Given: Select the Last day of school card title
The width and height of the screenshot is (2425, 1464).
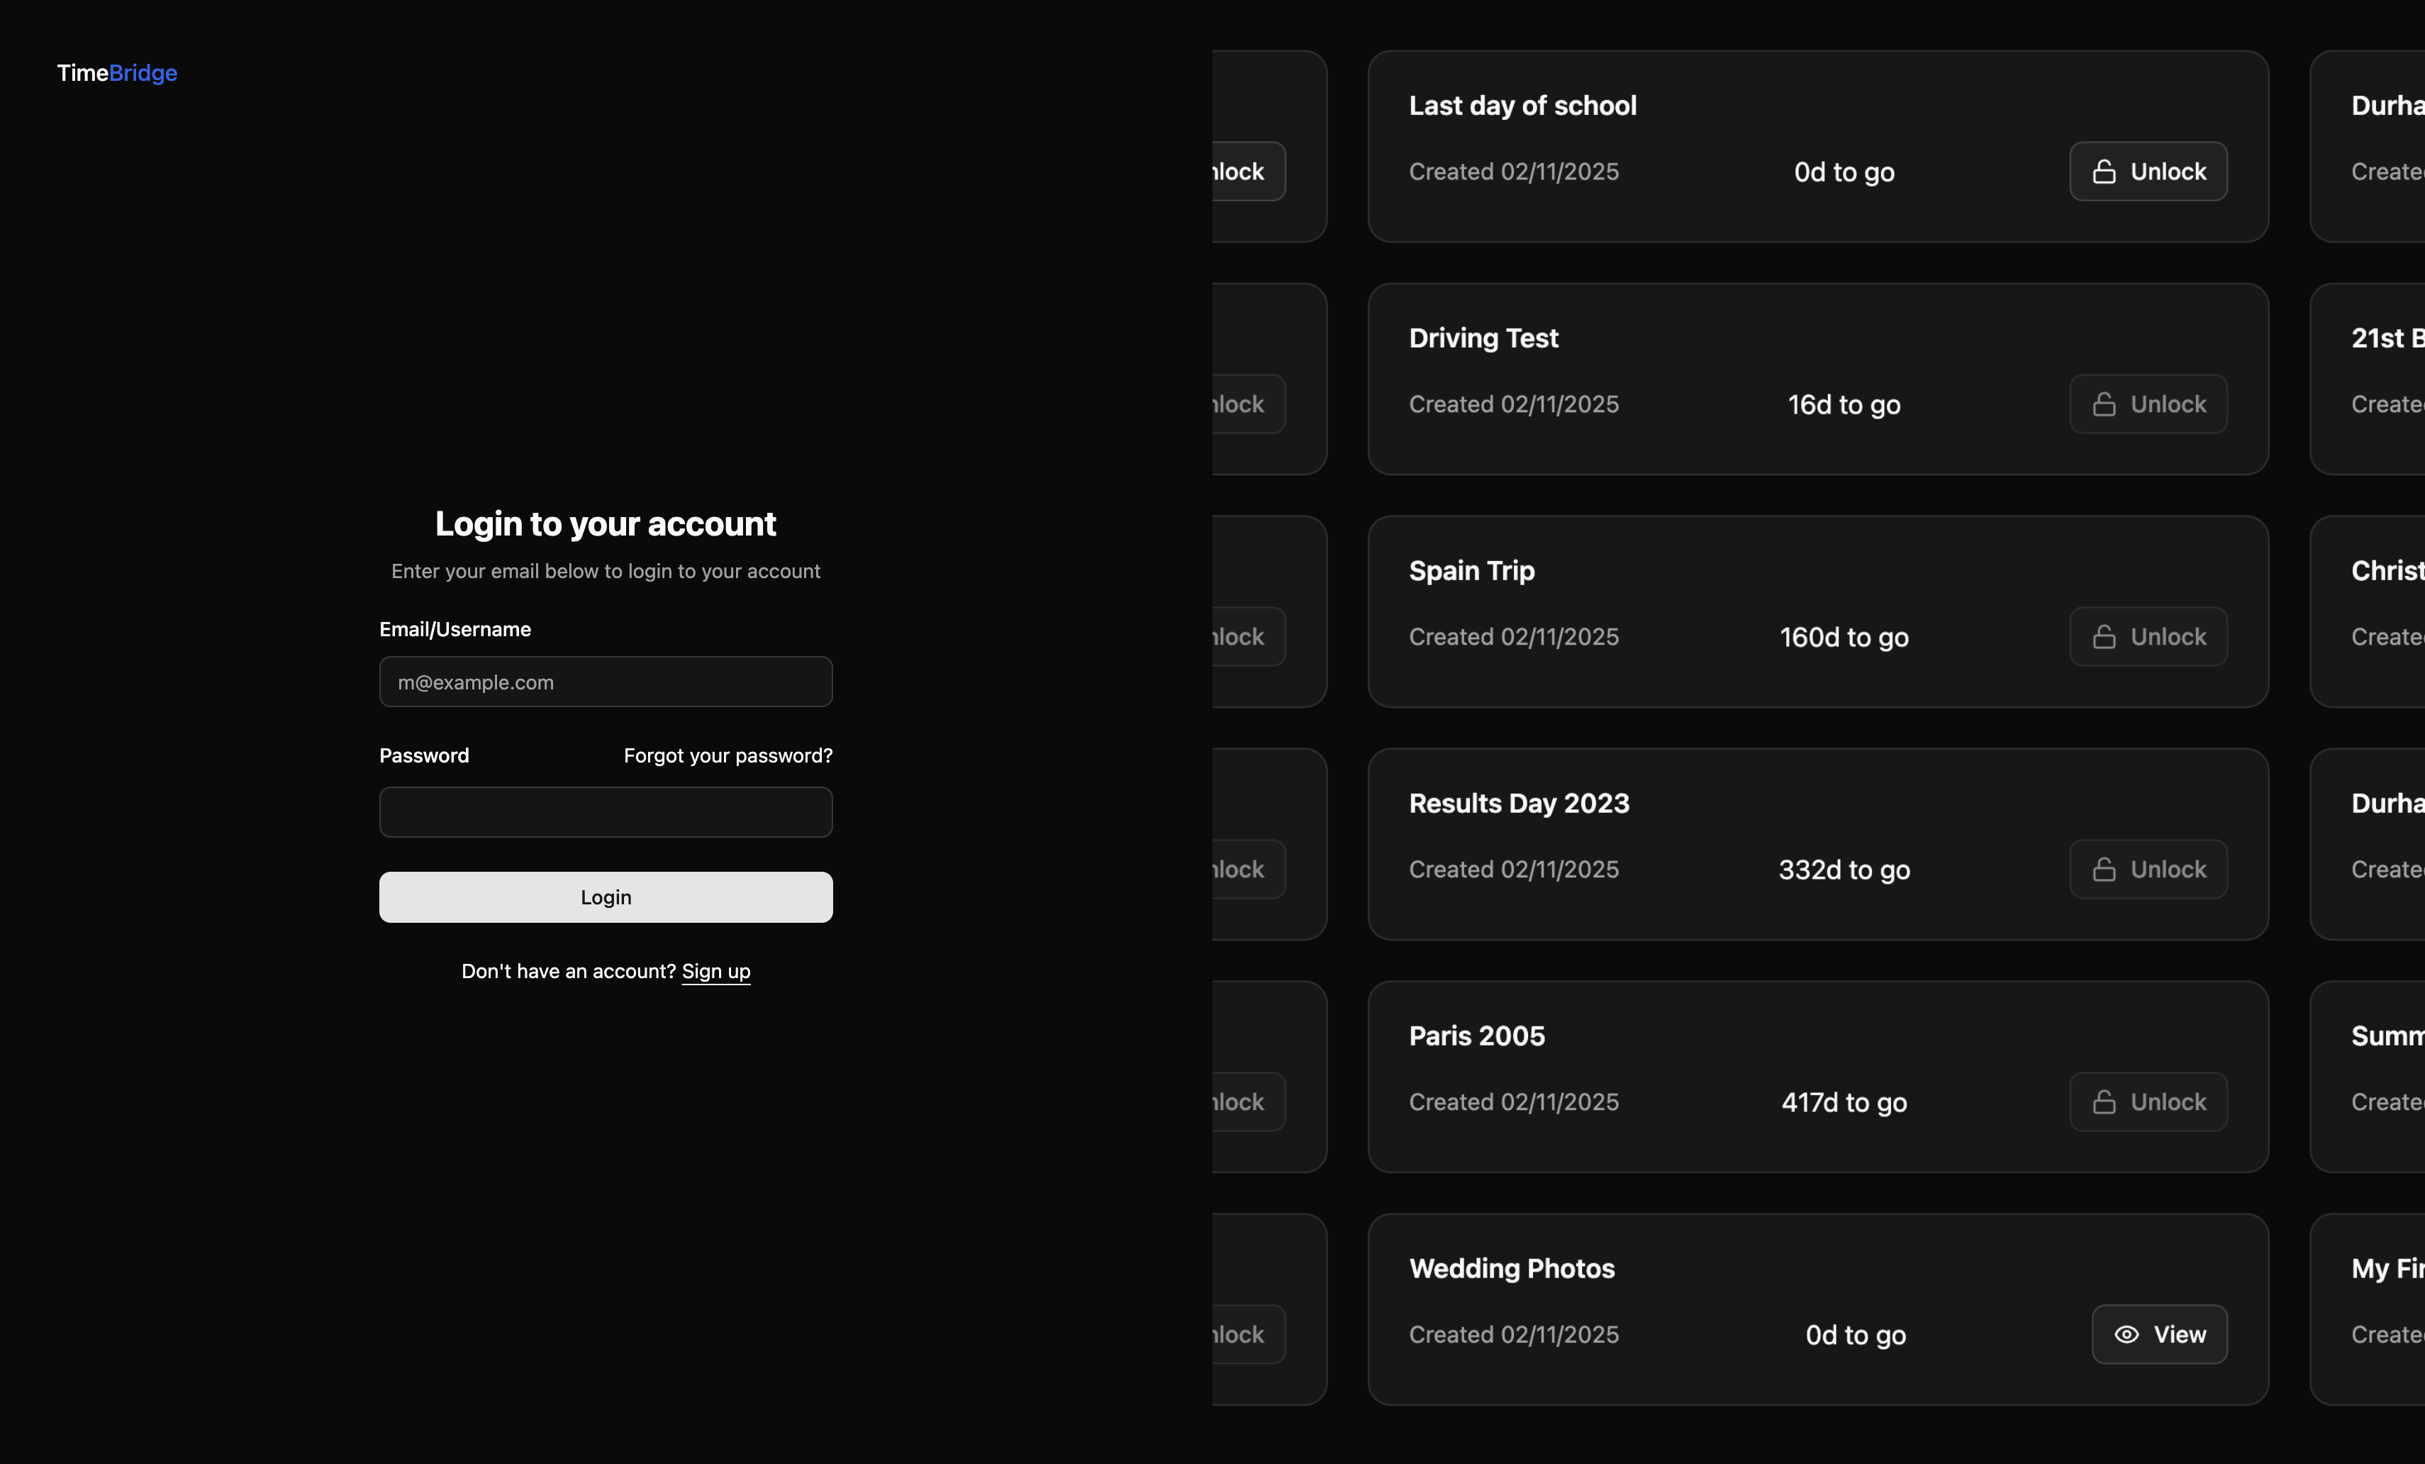Looking at the screenshot, I should click(x=1522, y=106).
